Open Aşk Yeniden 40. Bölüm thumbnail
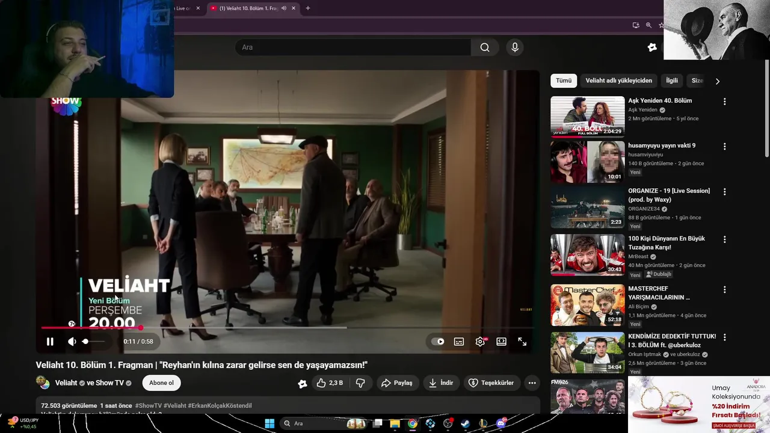 (x=588, y=117)
